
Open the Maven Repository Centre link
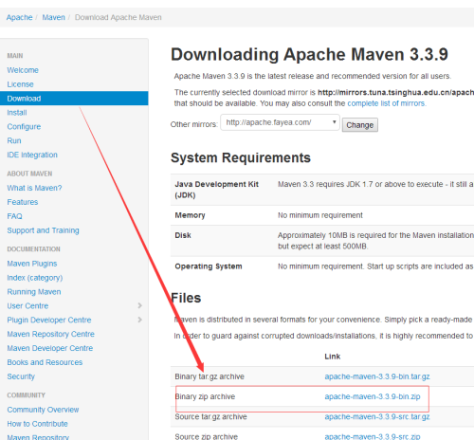tap(50, 334)
